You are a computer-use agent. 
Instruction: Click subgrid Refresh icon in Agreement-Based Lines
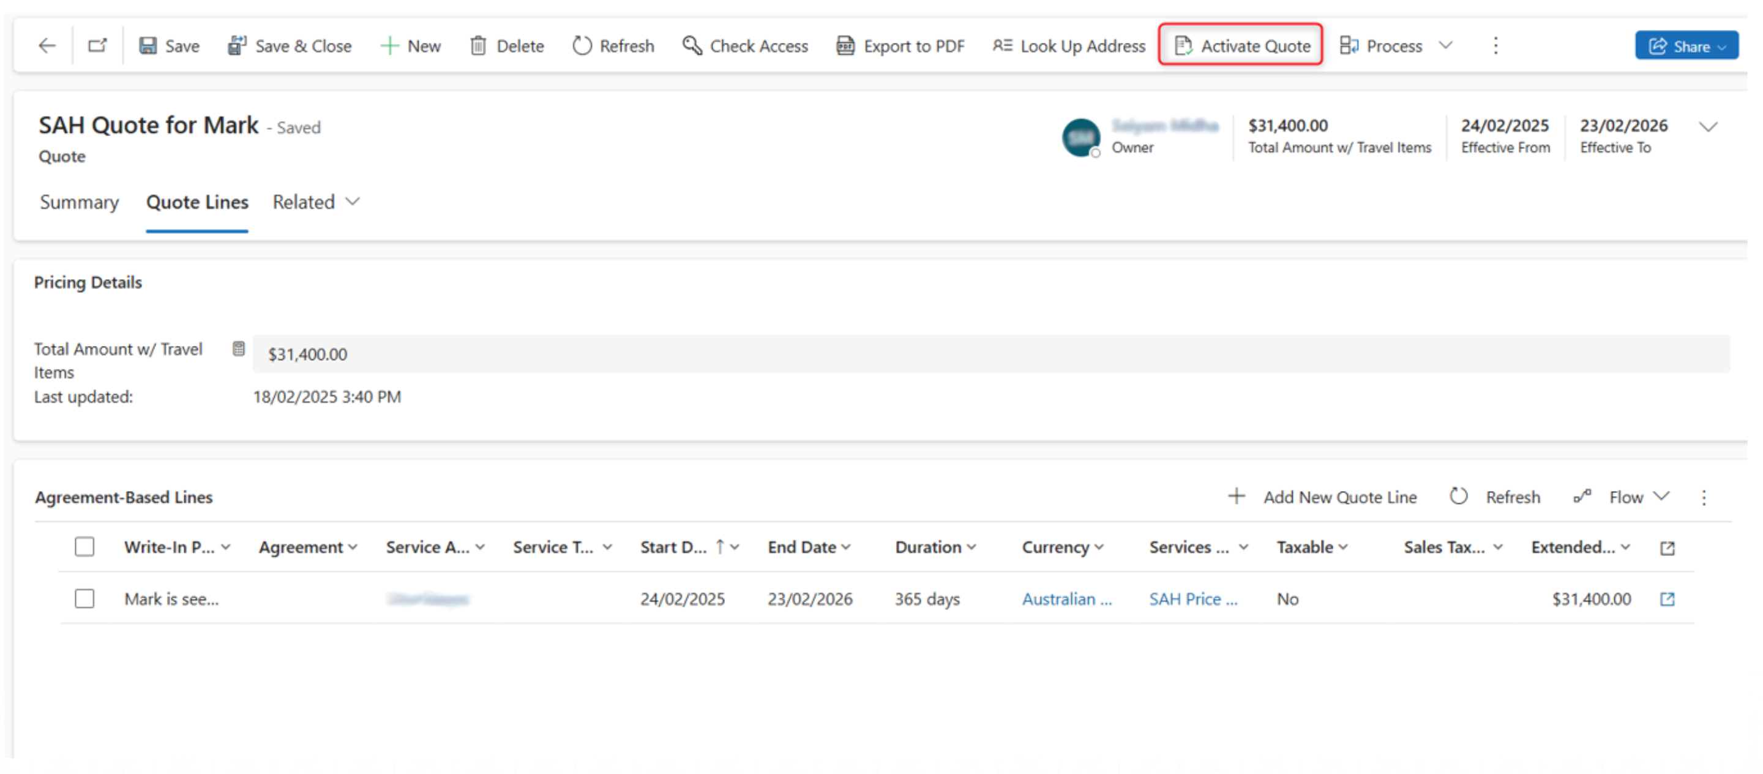(1458, 496)
